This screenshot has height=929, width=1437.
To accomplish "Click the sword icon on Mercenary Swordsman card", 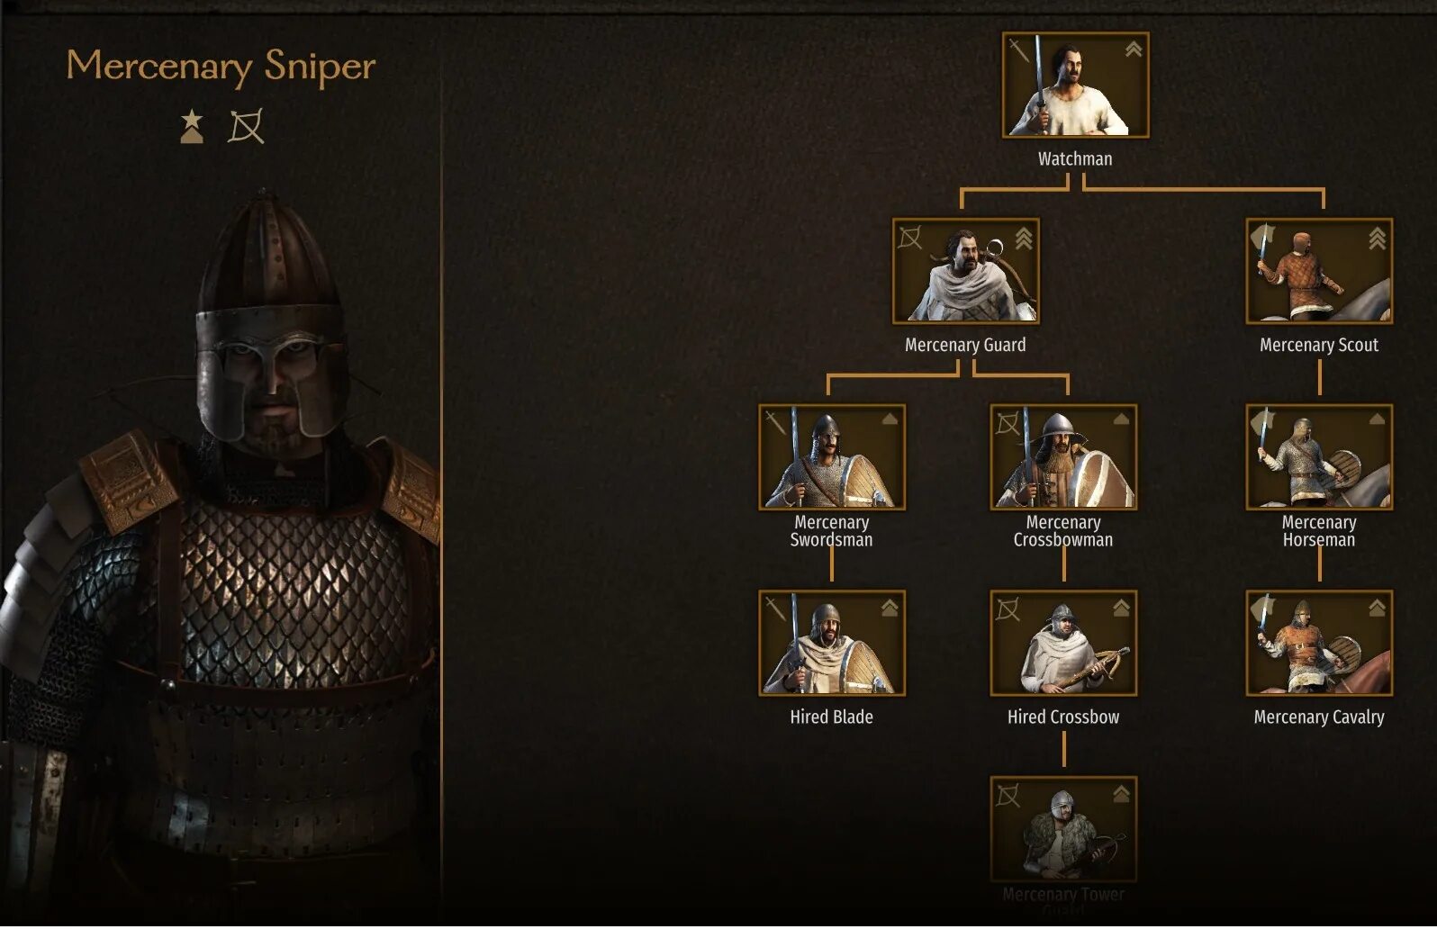I will tap(775, 422).
